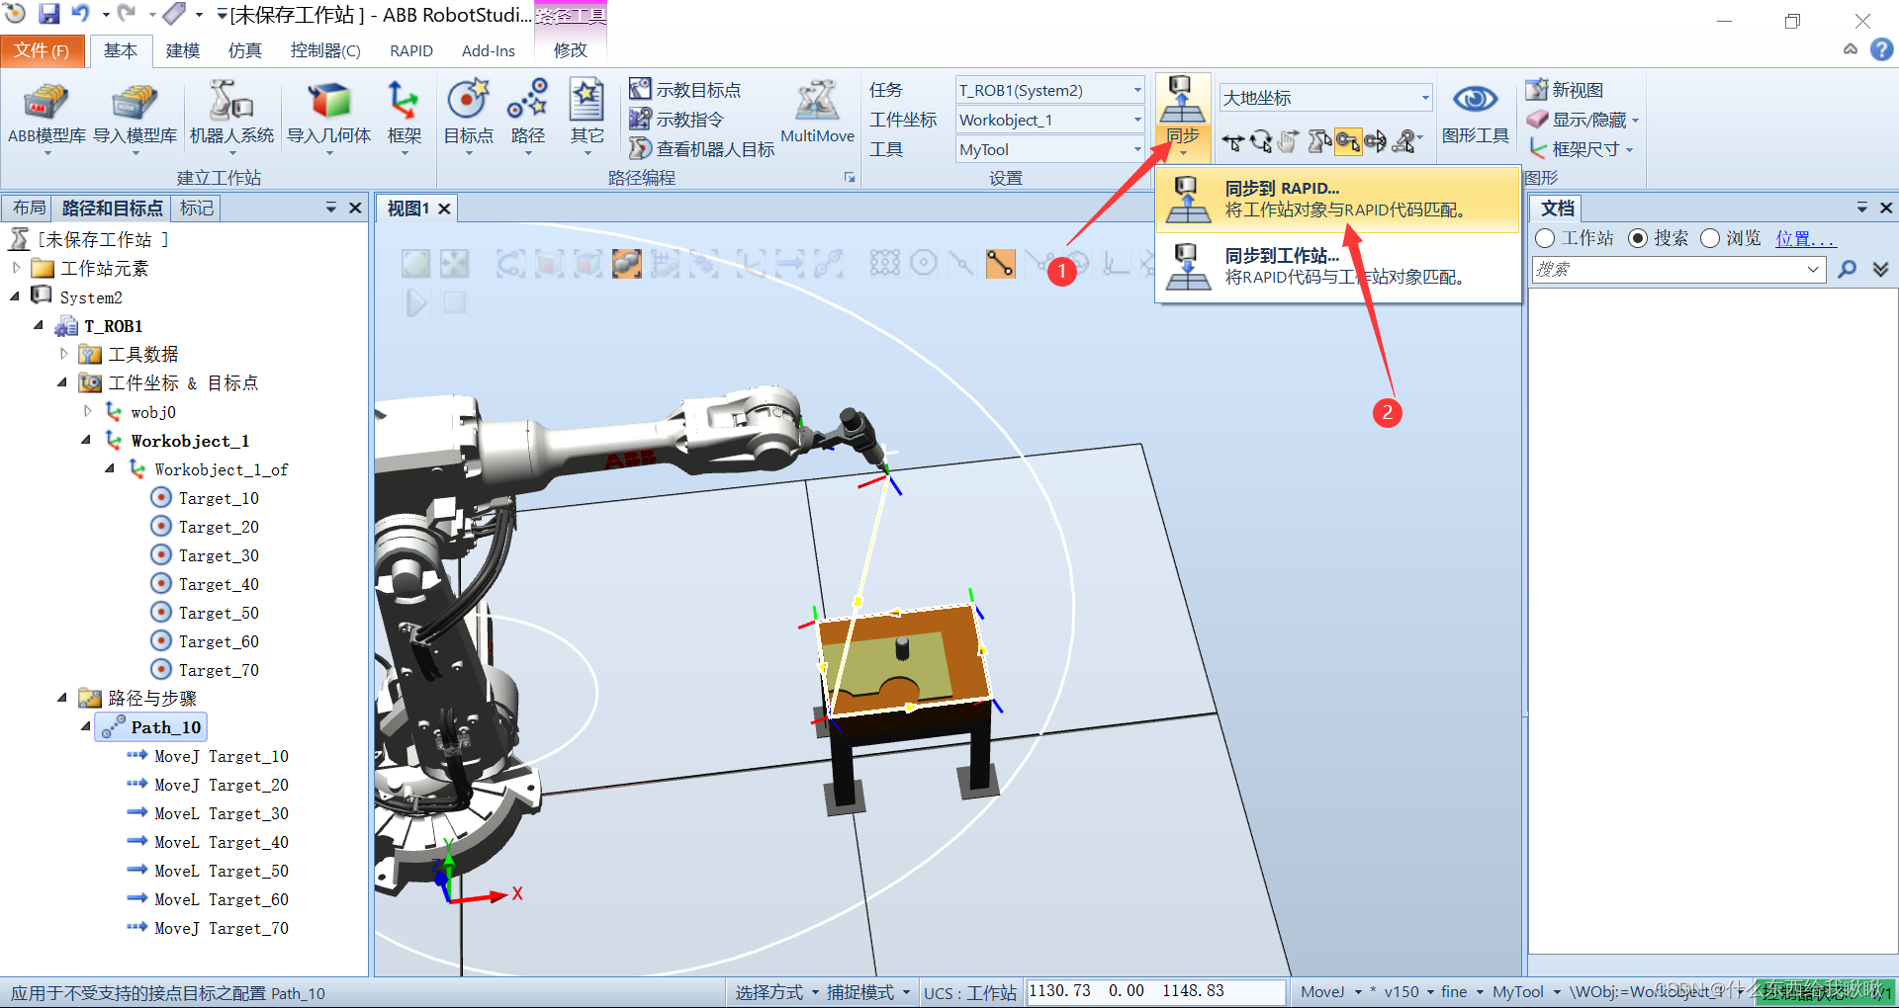The width and height of the screenshot is (1899, 1008).
Task: Select the 搜索 radio button
Action: pos(1638,238)
